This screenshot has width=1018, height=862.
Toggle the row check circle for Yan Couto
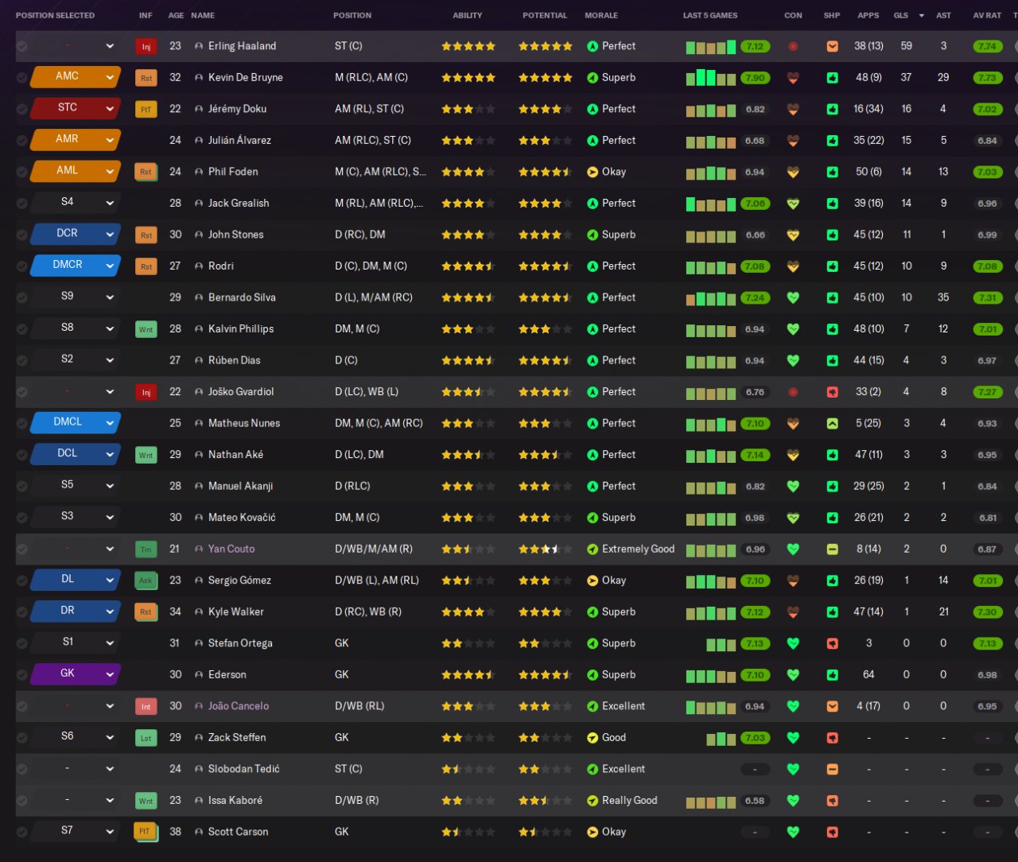[x=22, y=549]
